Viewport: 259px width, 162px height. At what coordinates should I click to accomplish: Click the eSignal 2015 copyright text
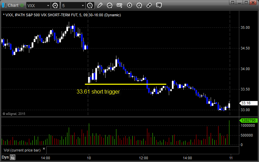(x=14, y=114)
